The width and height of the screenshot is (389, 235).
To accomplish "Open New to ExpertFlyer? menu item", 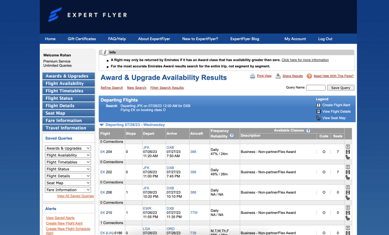I will [x=200, y=39].
